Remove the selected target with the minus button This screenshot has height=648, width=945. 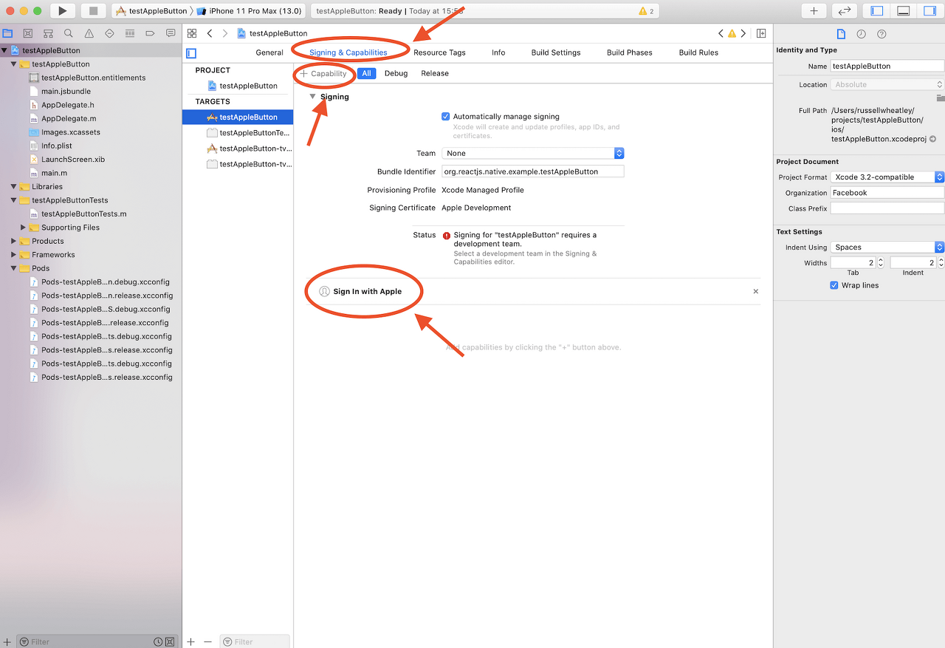pyautogui.click(x=207, y=642)
